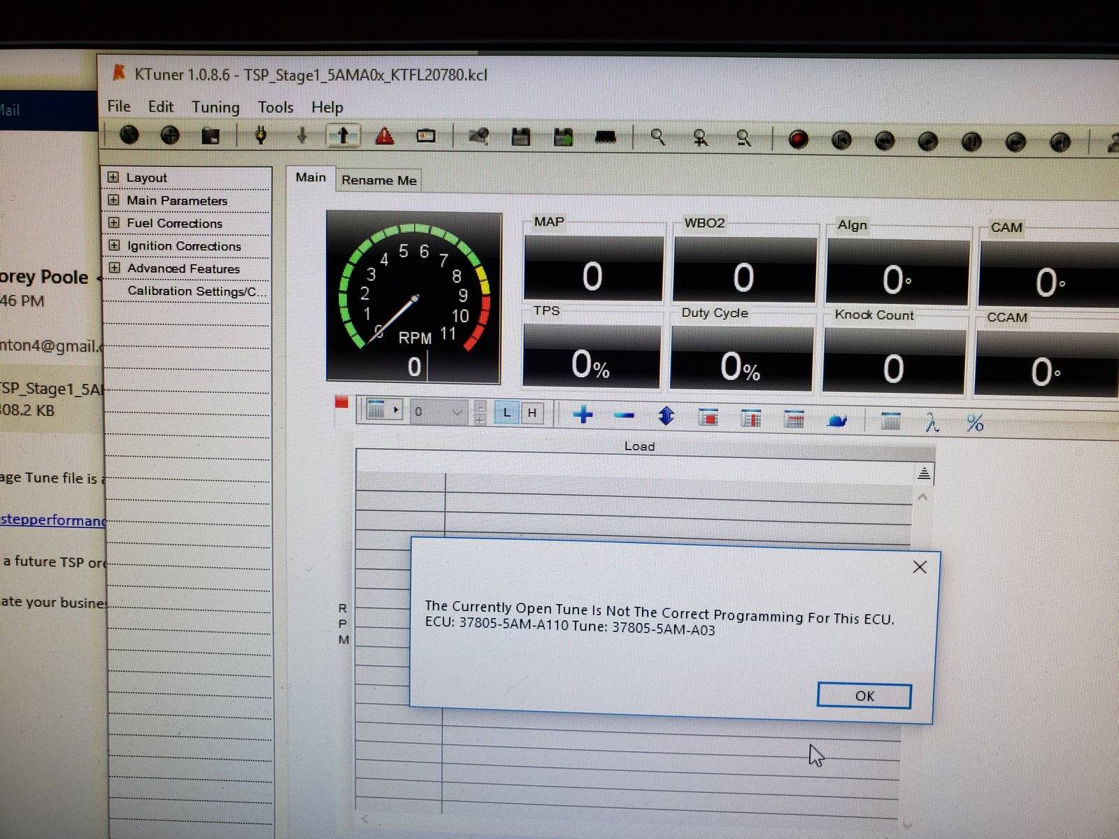Toggle the L low table button
This screenshot has height=839, width=1119.
coord(507,413)
